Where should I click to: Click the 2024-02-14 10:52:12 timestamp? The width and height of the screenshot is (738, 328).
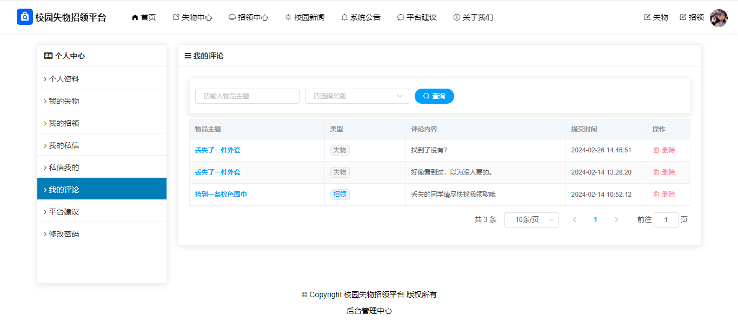(x=601, y=195)
